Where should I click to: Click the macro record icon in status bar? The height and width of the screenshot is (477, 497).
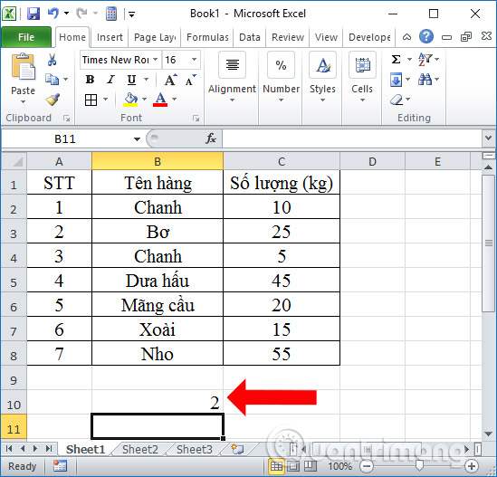pyautogui.click(x=60, y=466)
